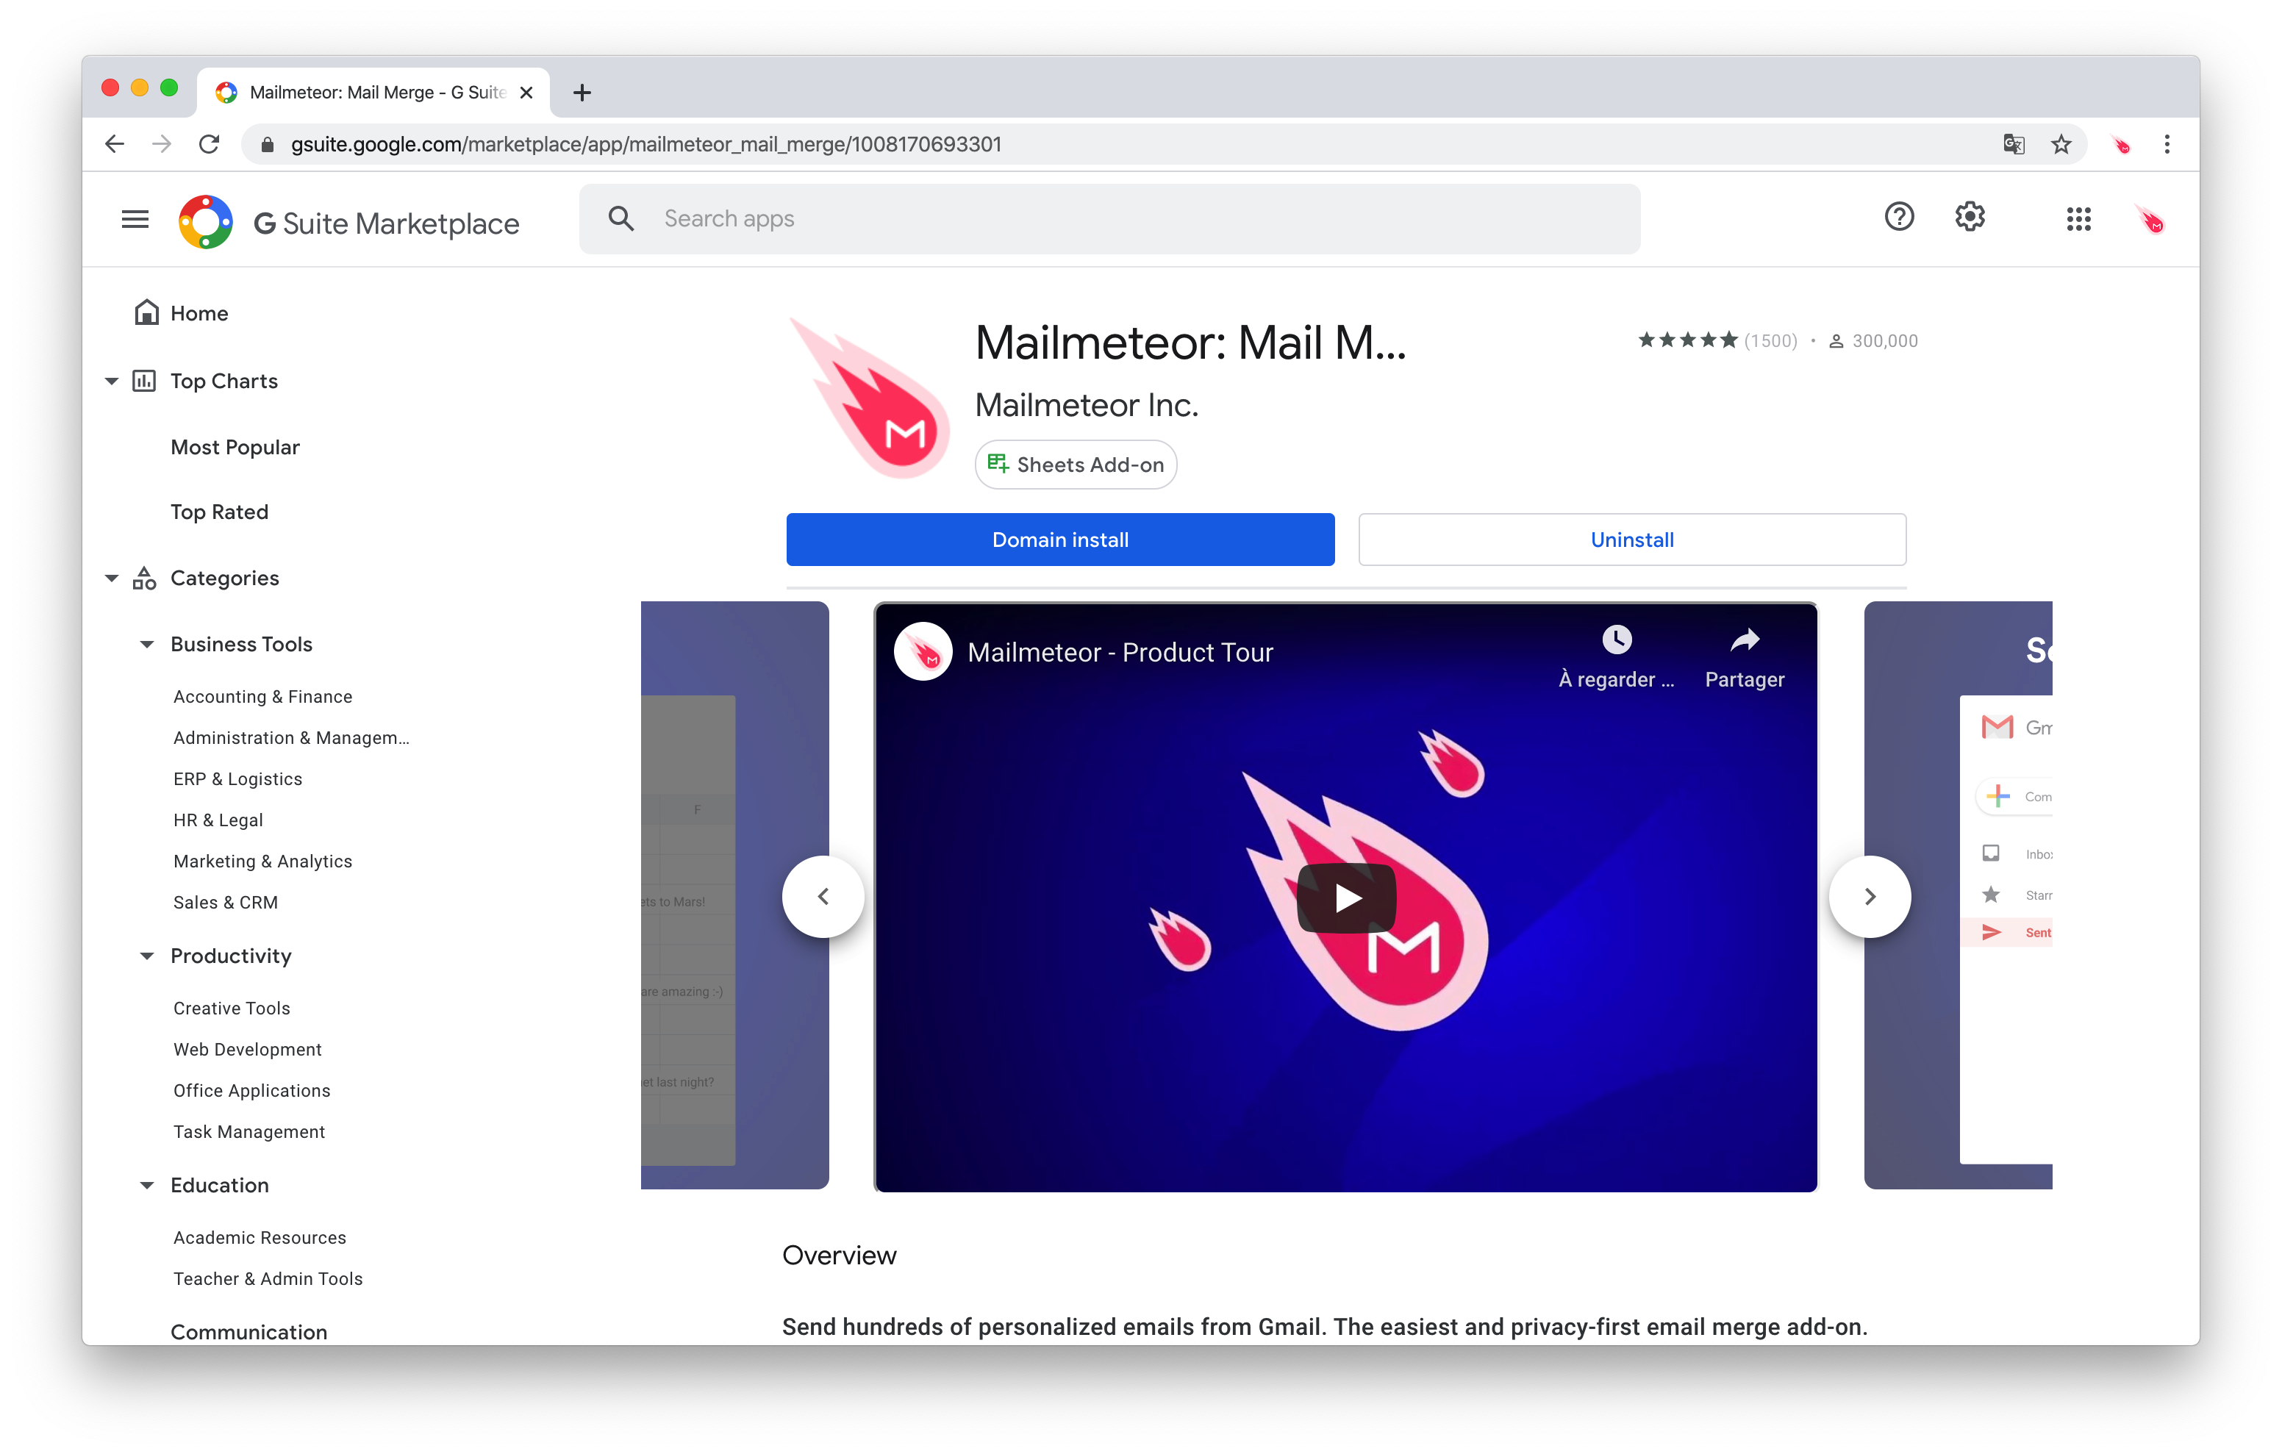Open Marketing & Analytics category
Viewport: 2282px width, 1454px height.
coord(262,861)
